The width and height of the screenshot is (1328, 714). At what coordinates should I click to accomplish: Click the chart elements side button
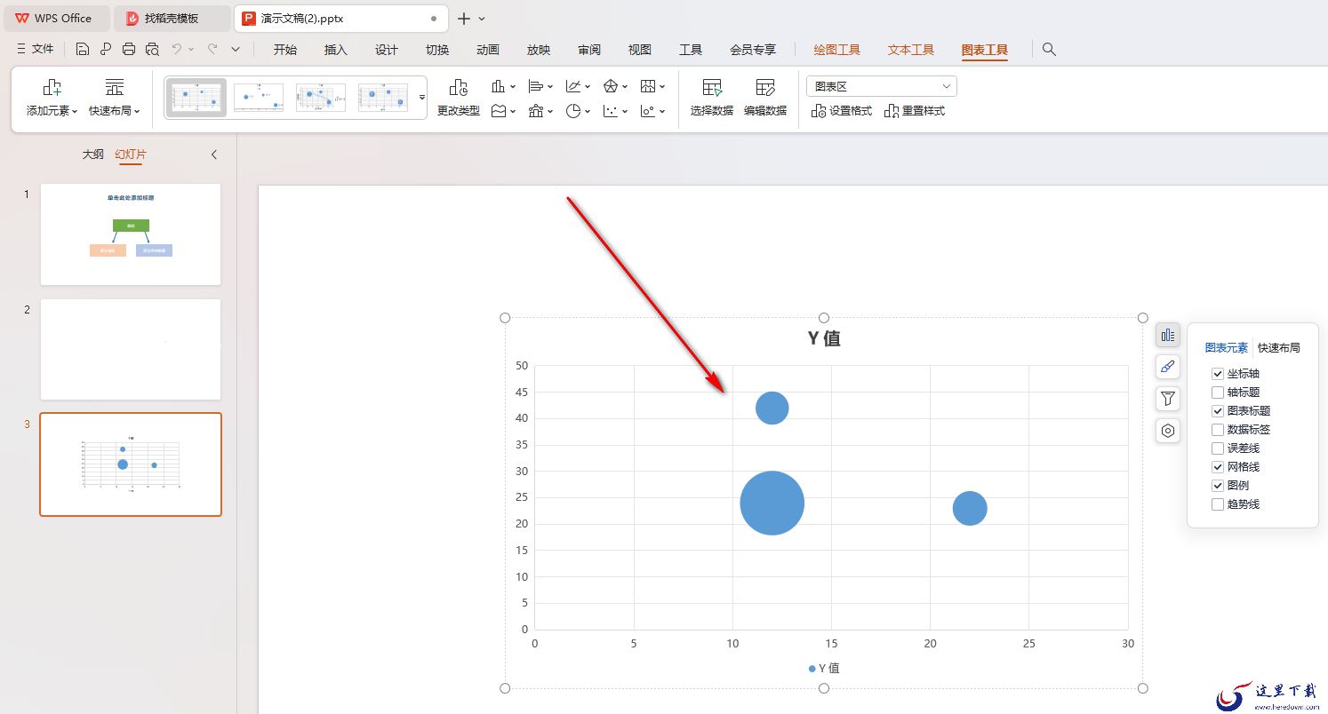click(1168, 335)
